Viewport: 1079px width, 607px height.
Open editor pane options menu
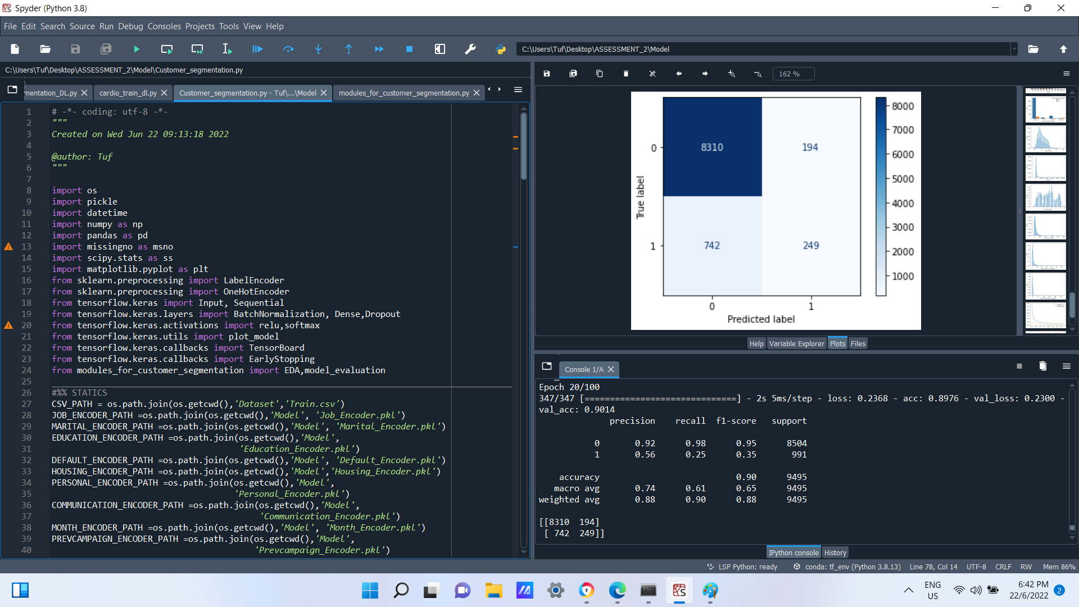(518, 90)
